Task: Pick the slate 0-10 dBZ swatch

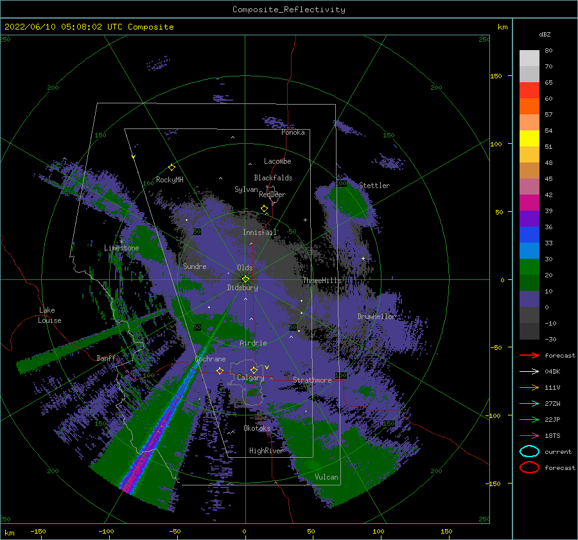Action: (529, 299)
